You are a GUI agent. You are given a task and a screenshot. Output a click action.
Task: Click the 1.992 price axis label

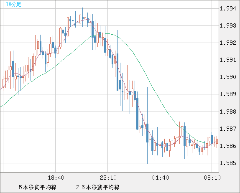click(228, 43)
